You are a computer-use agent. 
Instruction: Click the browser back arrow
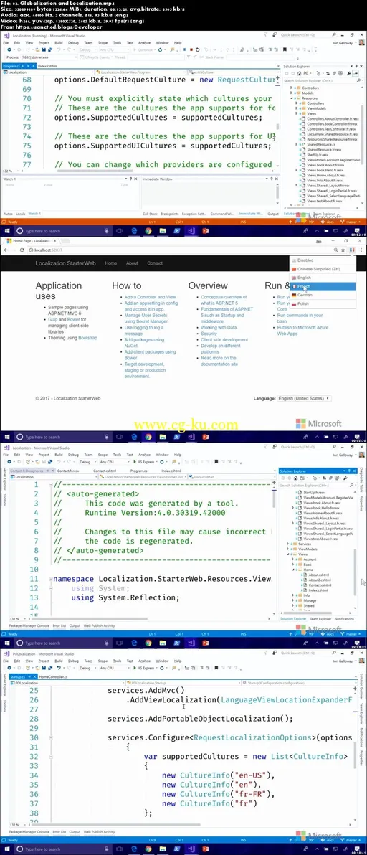coord(6,250)
